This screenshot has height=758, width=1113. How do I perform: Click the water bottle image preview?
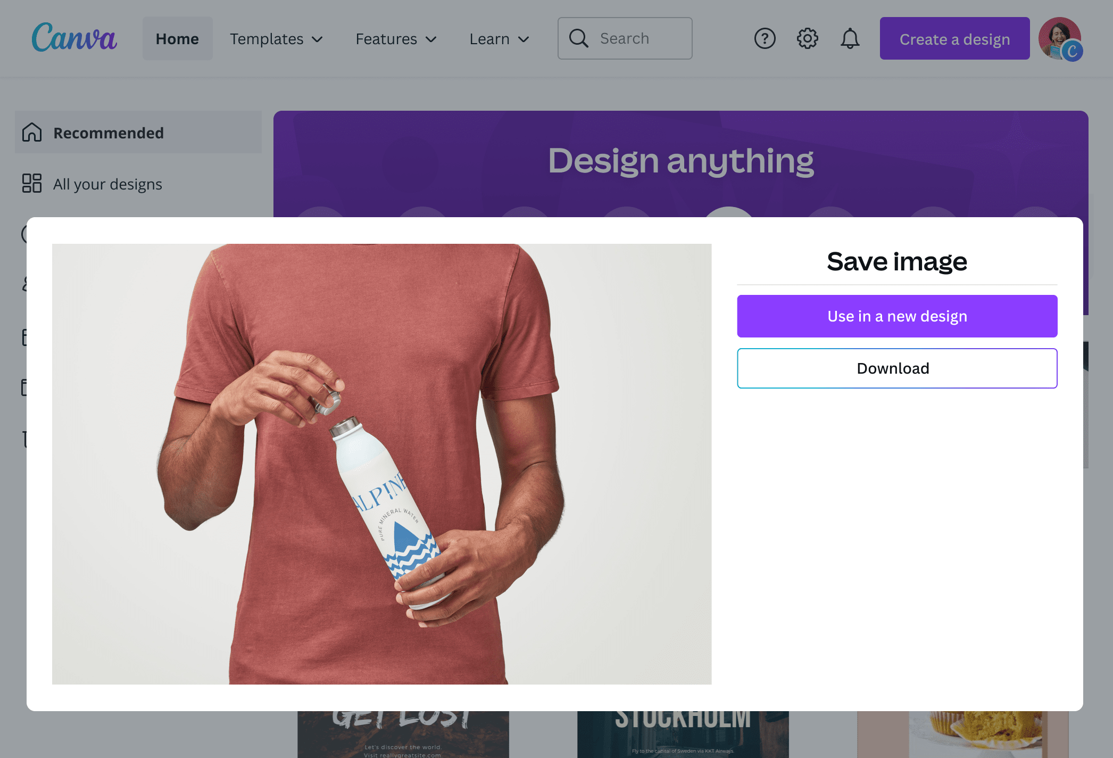tap(381, 464)
